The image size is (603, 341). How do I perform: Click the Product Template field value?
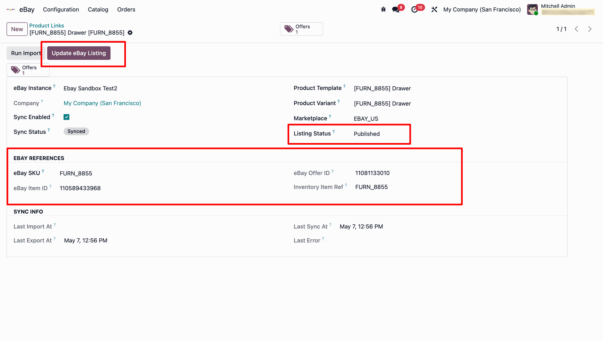382,88
